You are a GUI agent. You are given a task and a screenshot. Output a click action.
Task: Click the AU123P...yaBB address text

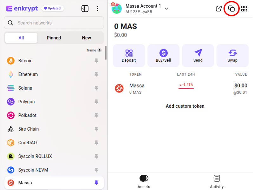tap(139, 12)
